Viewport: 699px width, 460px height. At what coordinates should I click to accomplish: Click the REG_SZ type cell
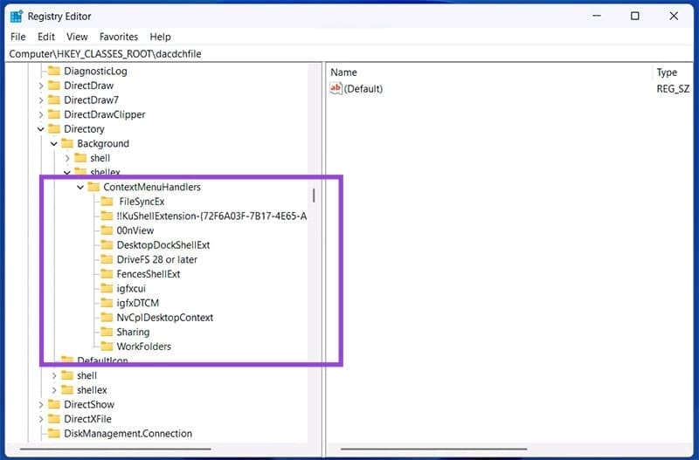pyautogui.click(x=673, y=89)
